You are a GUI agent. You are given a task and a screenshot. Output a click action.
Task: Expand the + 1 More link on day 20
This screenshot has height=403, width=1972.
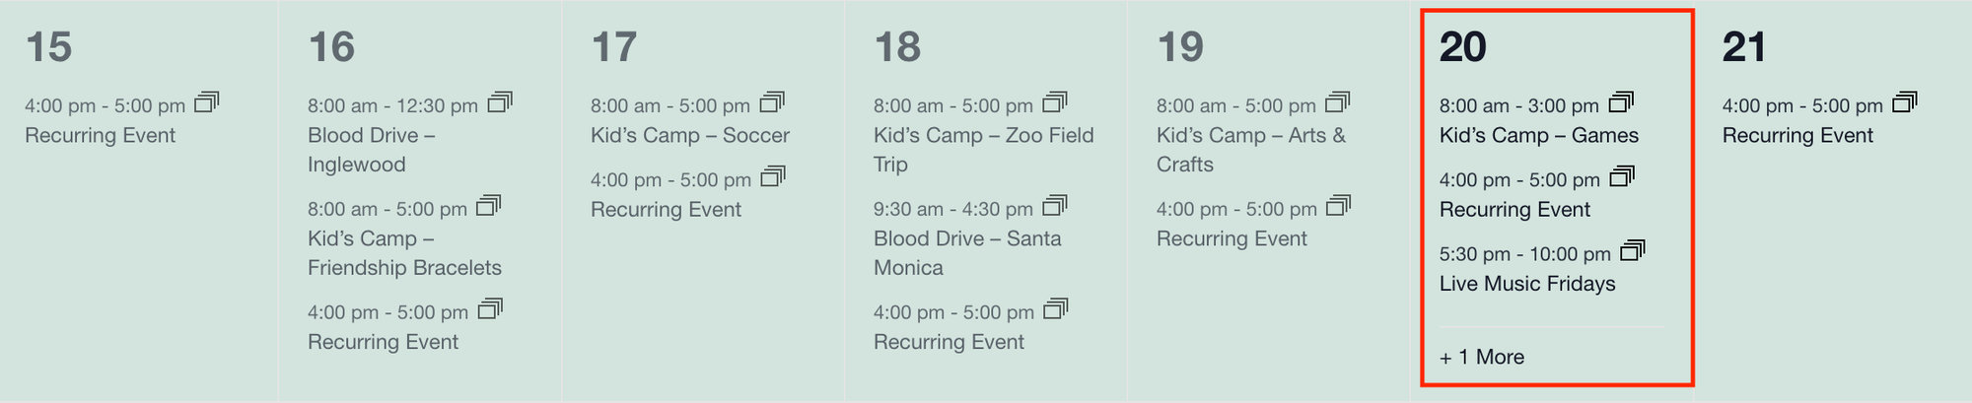1482,357
